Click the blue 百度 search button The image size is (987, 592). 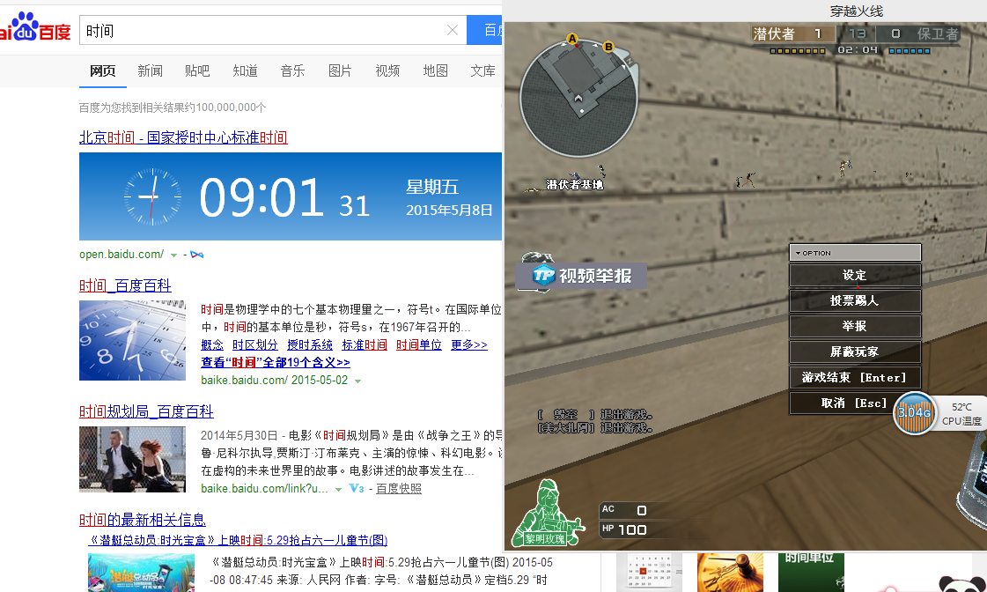click(x=484, y=30)
